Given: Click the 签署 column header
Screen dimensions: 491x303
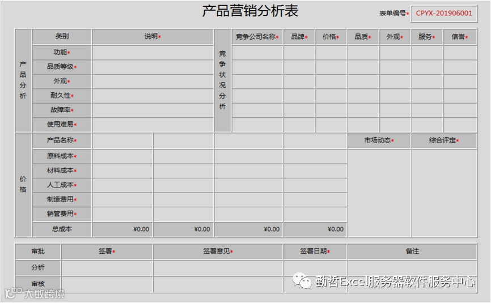Looking at the screenshot, I should point(107,251).
